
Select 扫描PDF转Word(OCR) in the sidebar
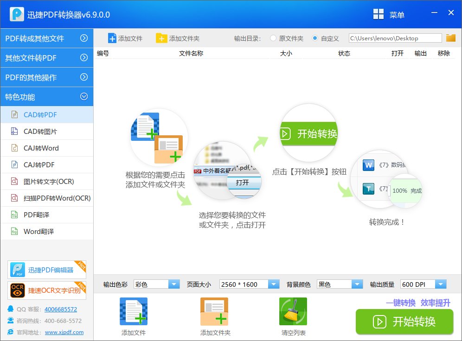point(47,198)
